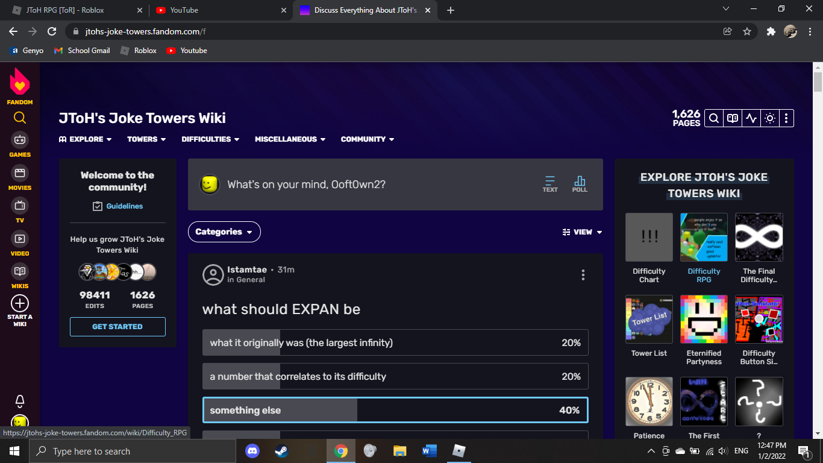Create a text post
The height and width of the screenshot is (463, 823).
point(550,184)
